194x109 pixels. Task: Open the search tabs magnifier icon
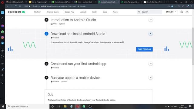click(176, 2)
